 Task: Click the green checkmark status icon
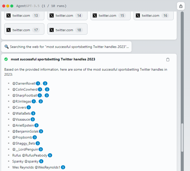tap(6, 59)
